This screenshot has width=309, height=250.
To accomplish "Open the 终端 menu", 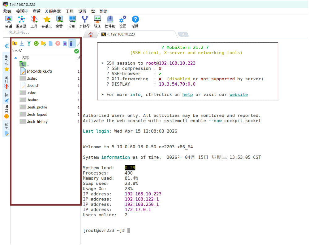I will (7, 11).
